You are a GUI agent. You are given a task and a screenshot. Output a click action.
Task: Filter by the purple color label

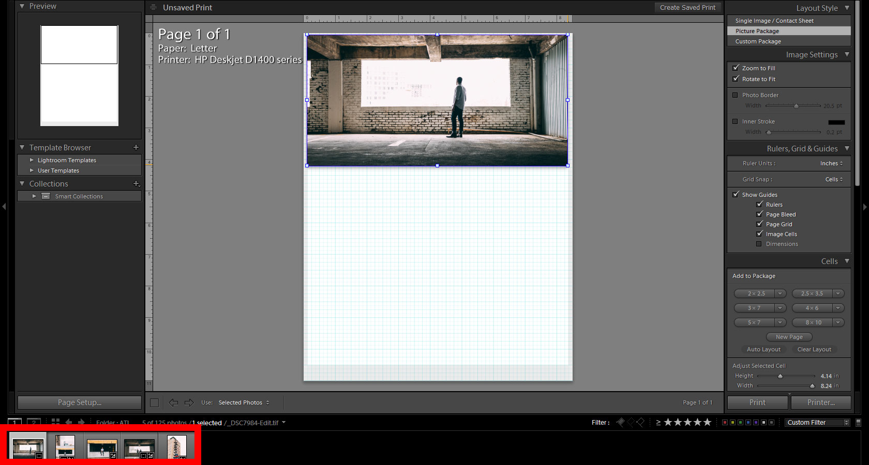pos(756,422)
